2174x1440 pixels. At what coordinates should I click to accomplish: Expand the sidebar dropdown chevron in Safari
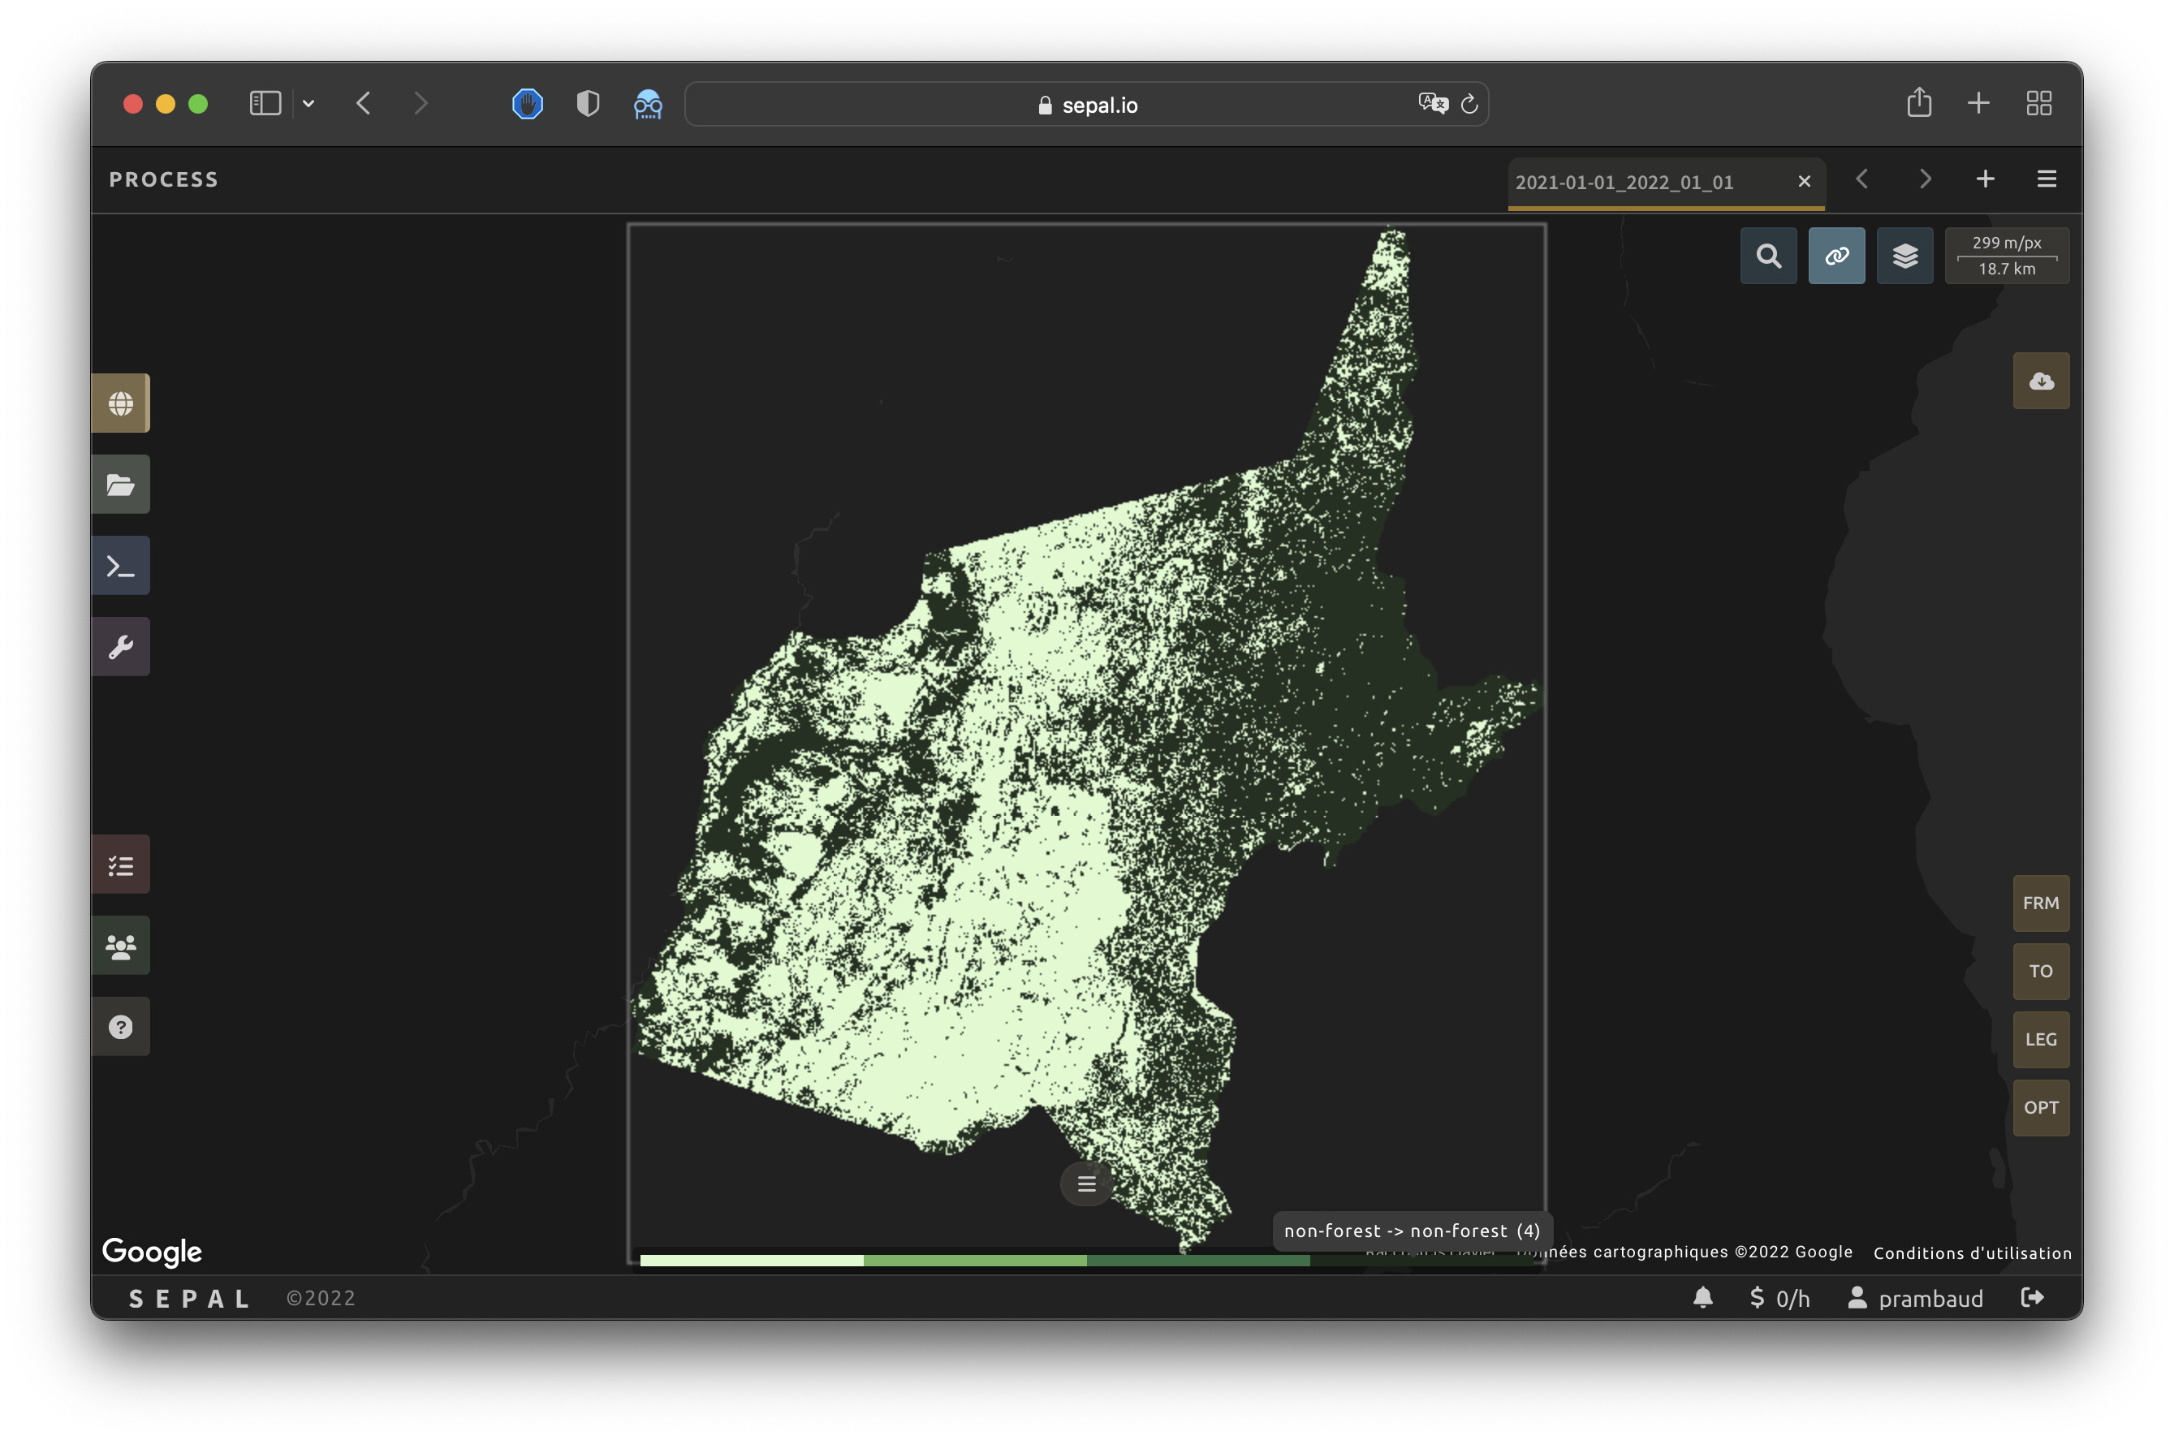tap(308, 104)
